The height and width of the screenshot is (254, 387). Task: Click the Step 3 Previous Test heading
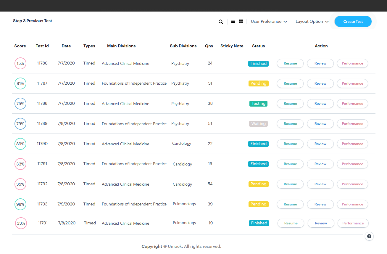[x=33, y=21]
